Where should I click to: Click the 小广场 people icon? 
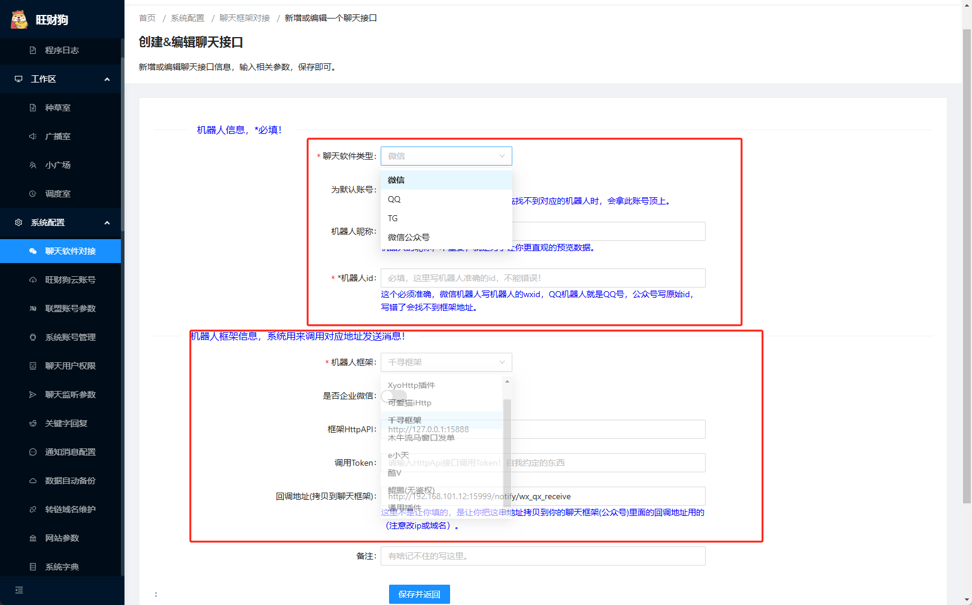pos(33,165)
